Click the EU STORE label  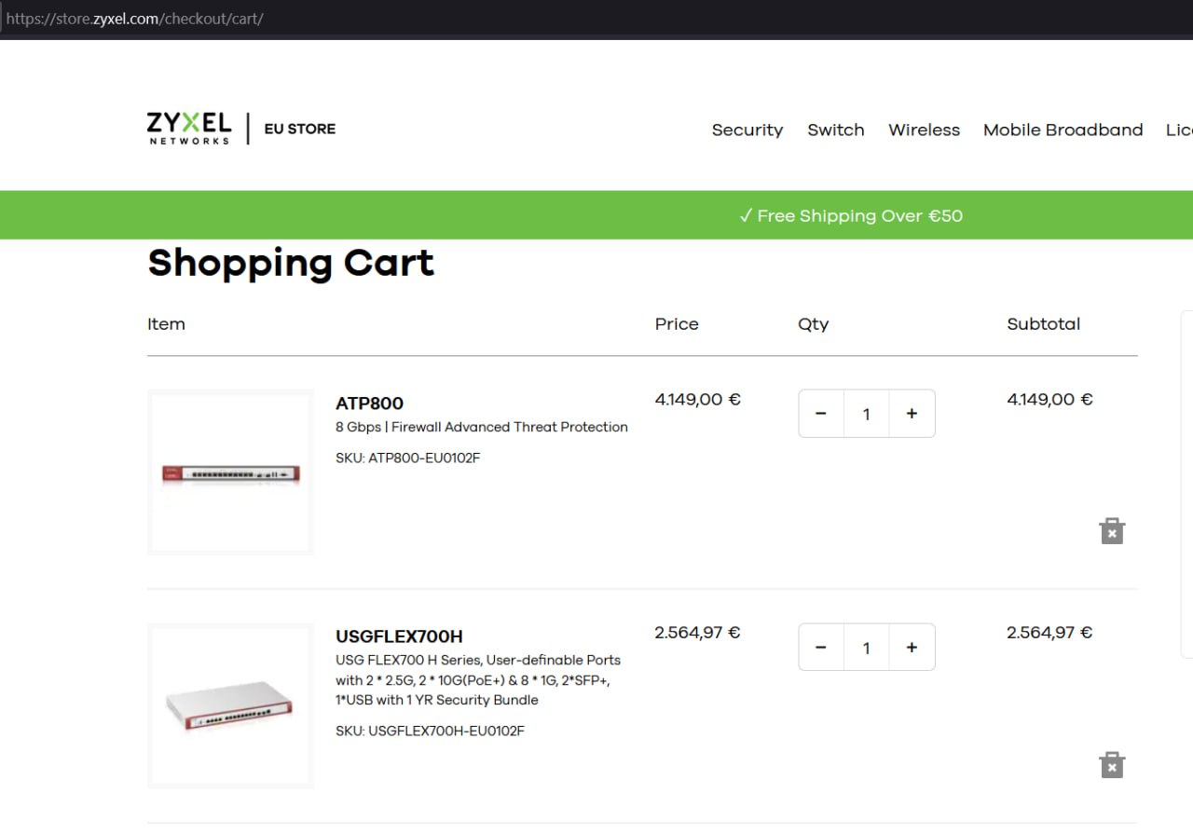point(300,129)
